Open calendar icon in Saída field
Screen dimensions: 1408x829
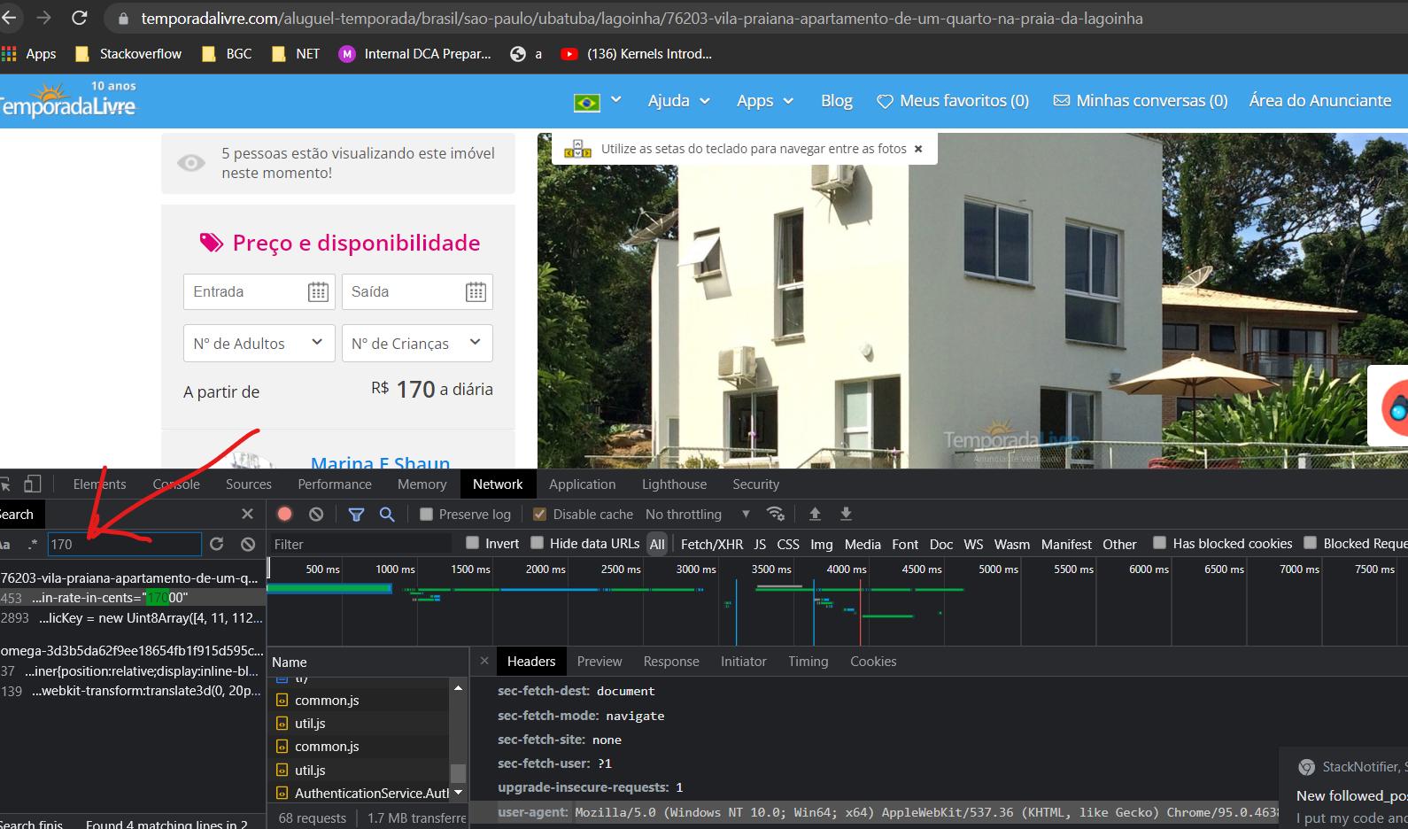coord(476,291)
